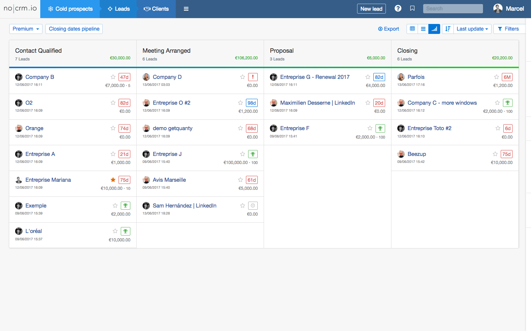Click Maximilien Desserne 20d badge
Screen dimensions: 531x331
[x=379, y=103]
